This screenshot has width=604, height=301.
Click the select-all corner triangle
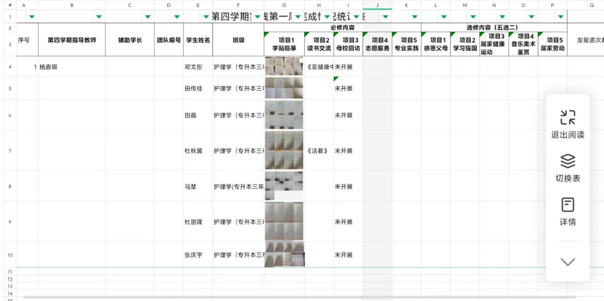tap(10, 5)
